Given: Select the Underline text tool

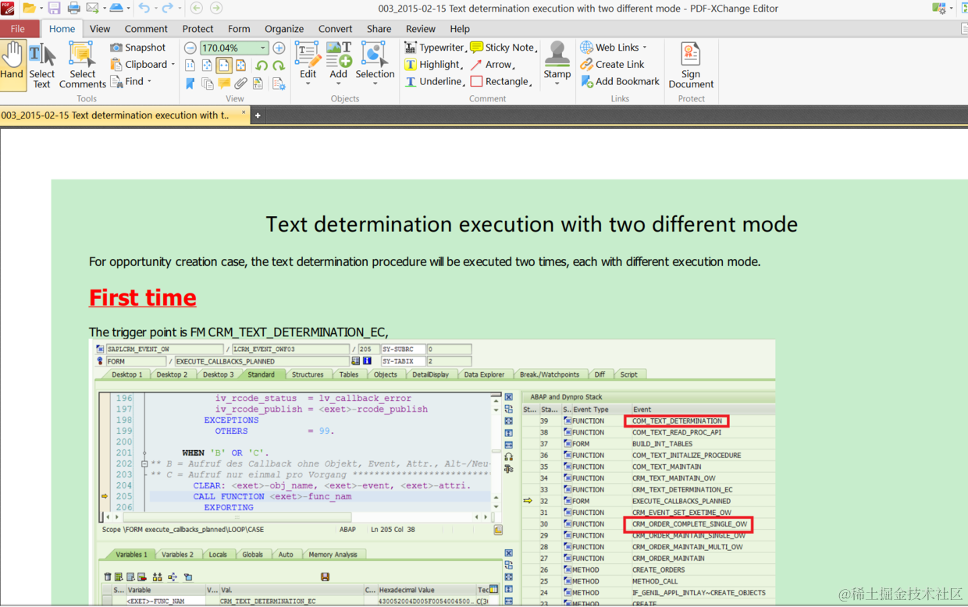Looking at the screenshot, I should click(433, 82).
